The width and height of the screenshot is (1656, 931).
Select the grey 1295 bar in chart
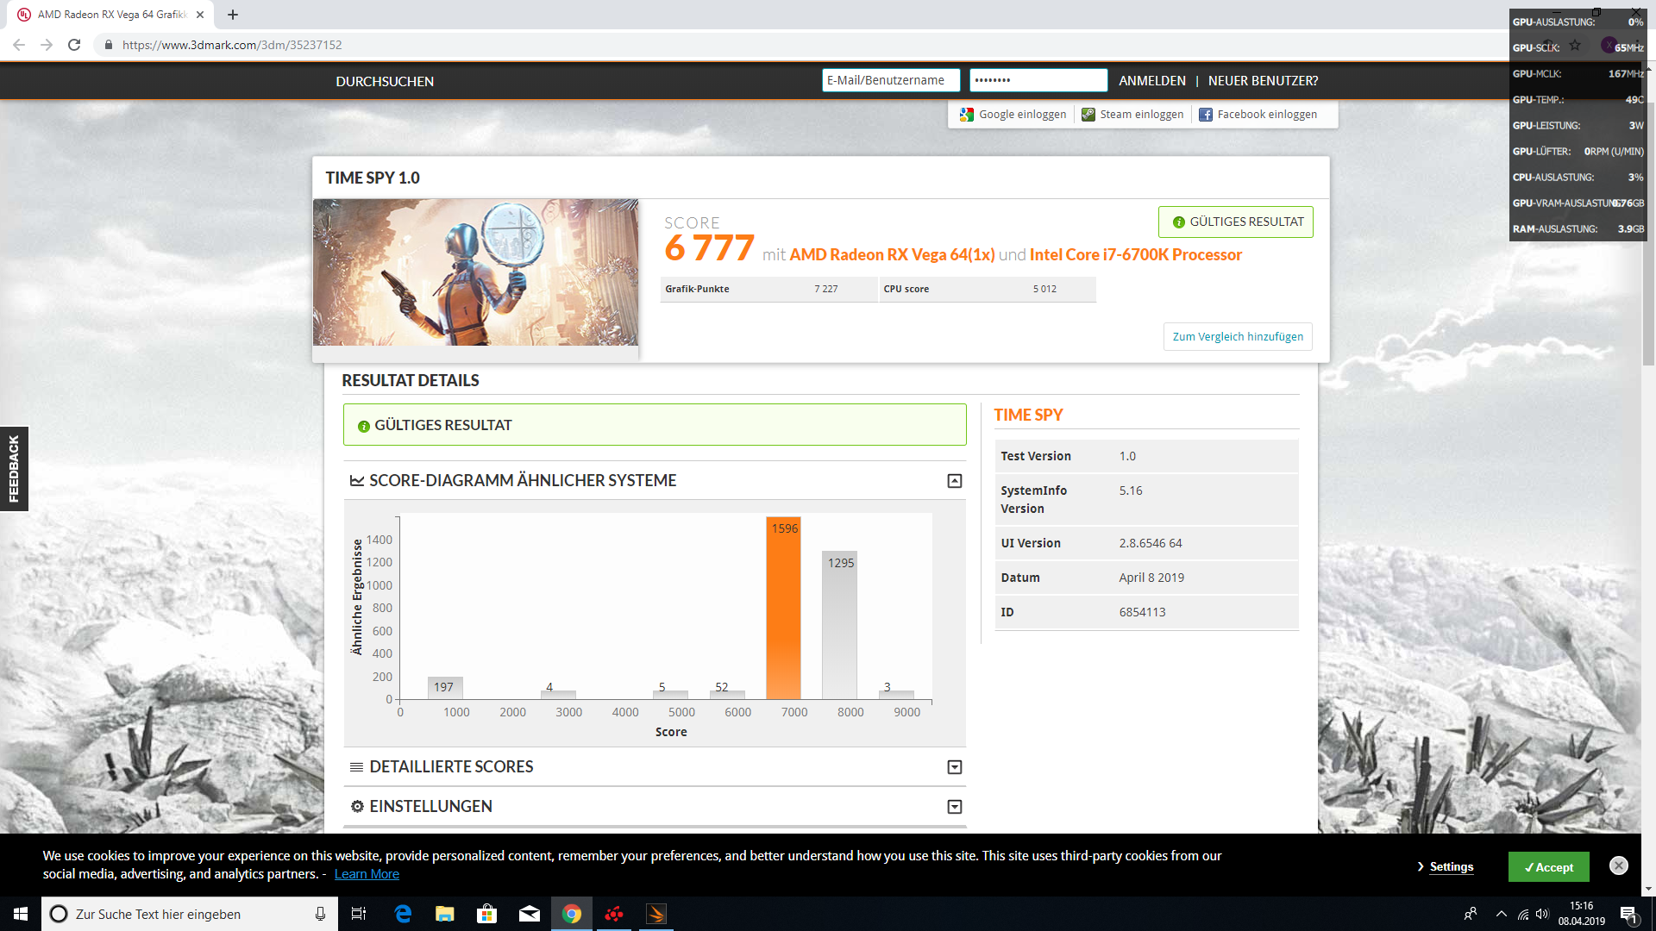pos(839,625)
